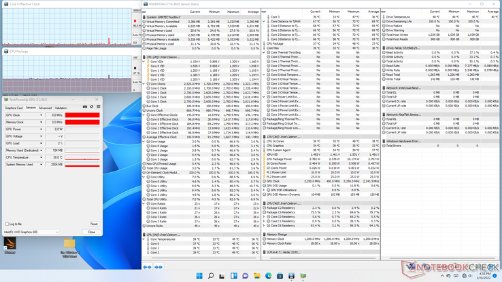
Task: Click the GPU-Z refresh icon
Action: point(92,106)
